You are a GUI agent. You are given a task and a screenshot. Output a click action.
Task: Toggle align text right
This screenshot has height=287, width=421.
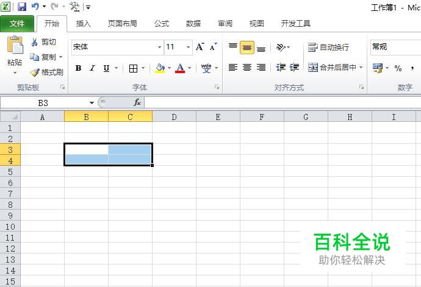(261, 67)
